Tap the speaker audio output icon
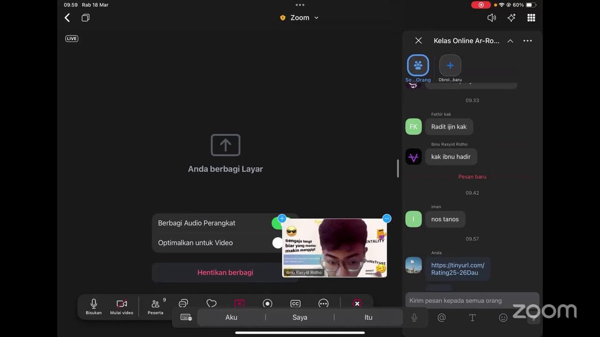The width and height of the screenshot is (600, 337). pos(492,18)
